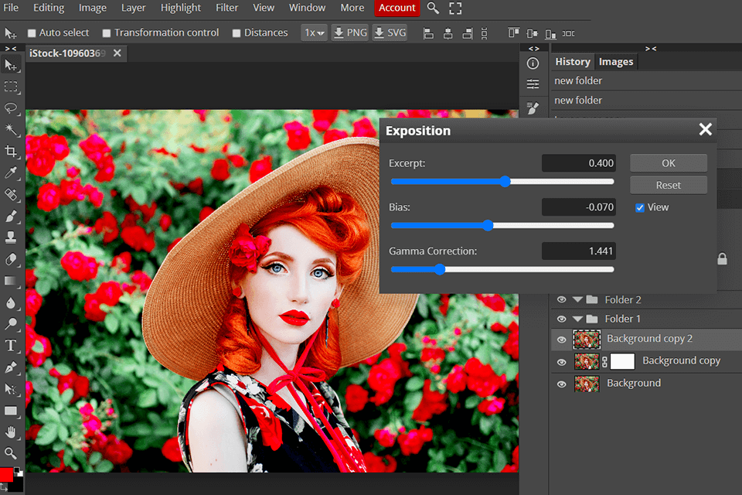Open the Filter menu

tap(226, 8)
